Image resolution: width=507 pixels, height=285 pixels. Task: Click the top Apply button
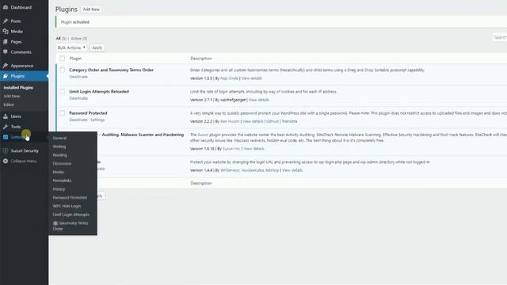[97, 47]
